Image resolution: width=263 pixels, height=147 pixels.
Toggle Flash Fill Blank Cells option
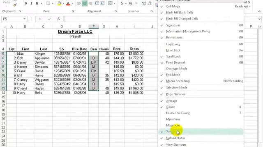coord(201,13)
